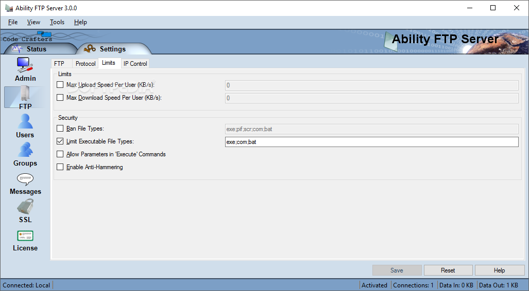Uncheck Limit Executable File Types
Screen dimensions: 529x291
pyautogui.click(x=60, y=141)
